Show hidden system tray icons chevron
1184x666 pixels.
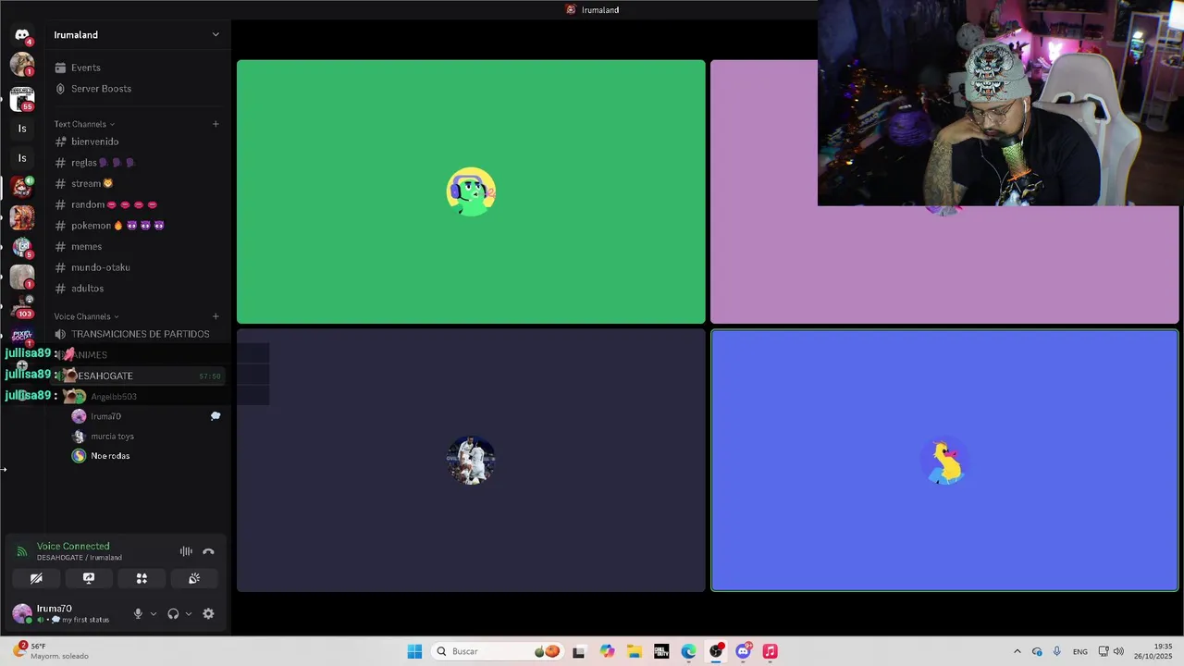point(1017,651)
